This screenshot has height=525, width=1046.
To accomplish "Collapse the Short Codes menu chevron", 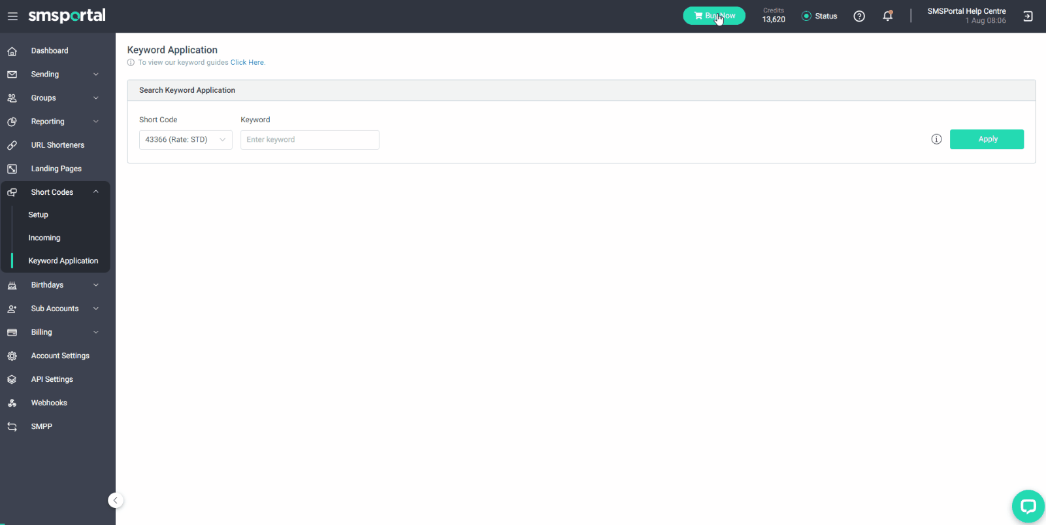I will click(x=96, y=192).
